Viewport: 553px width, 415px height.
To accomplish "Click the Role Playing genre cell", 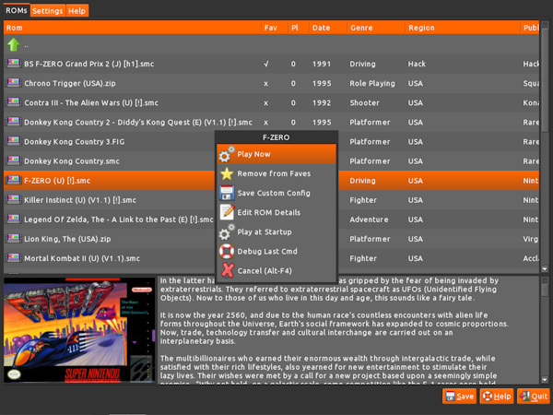I will pyautogui.click(x=372, y=84).
